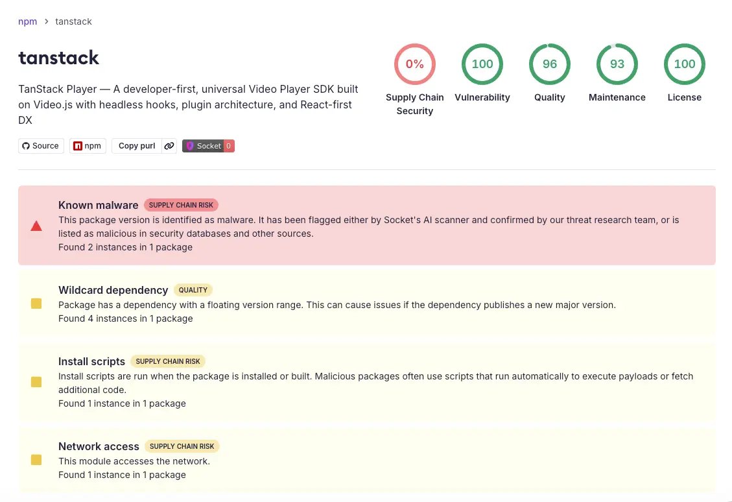Click yellow square icon for Network access
Viewport: 732px width, 502px height.
point(36,460)
